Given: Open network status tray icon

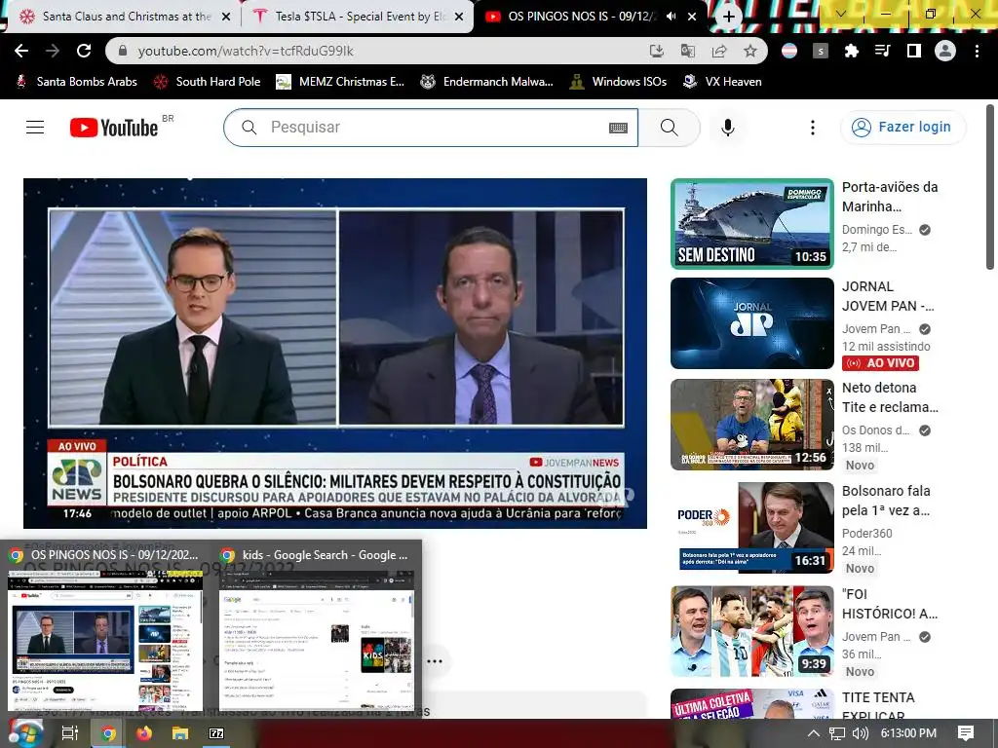Looking at the screenshot, I should tap(837, 734).
